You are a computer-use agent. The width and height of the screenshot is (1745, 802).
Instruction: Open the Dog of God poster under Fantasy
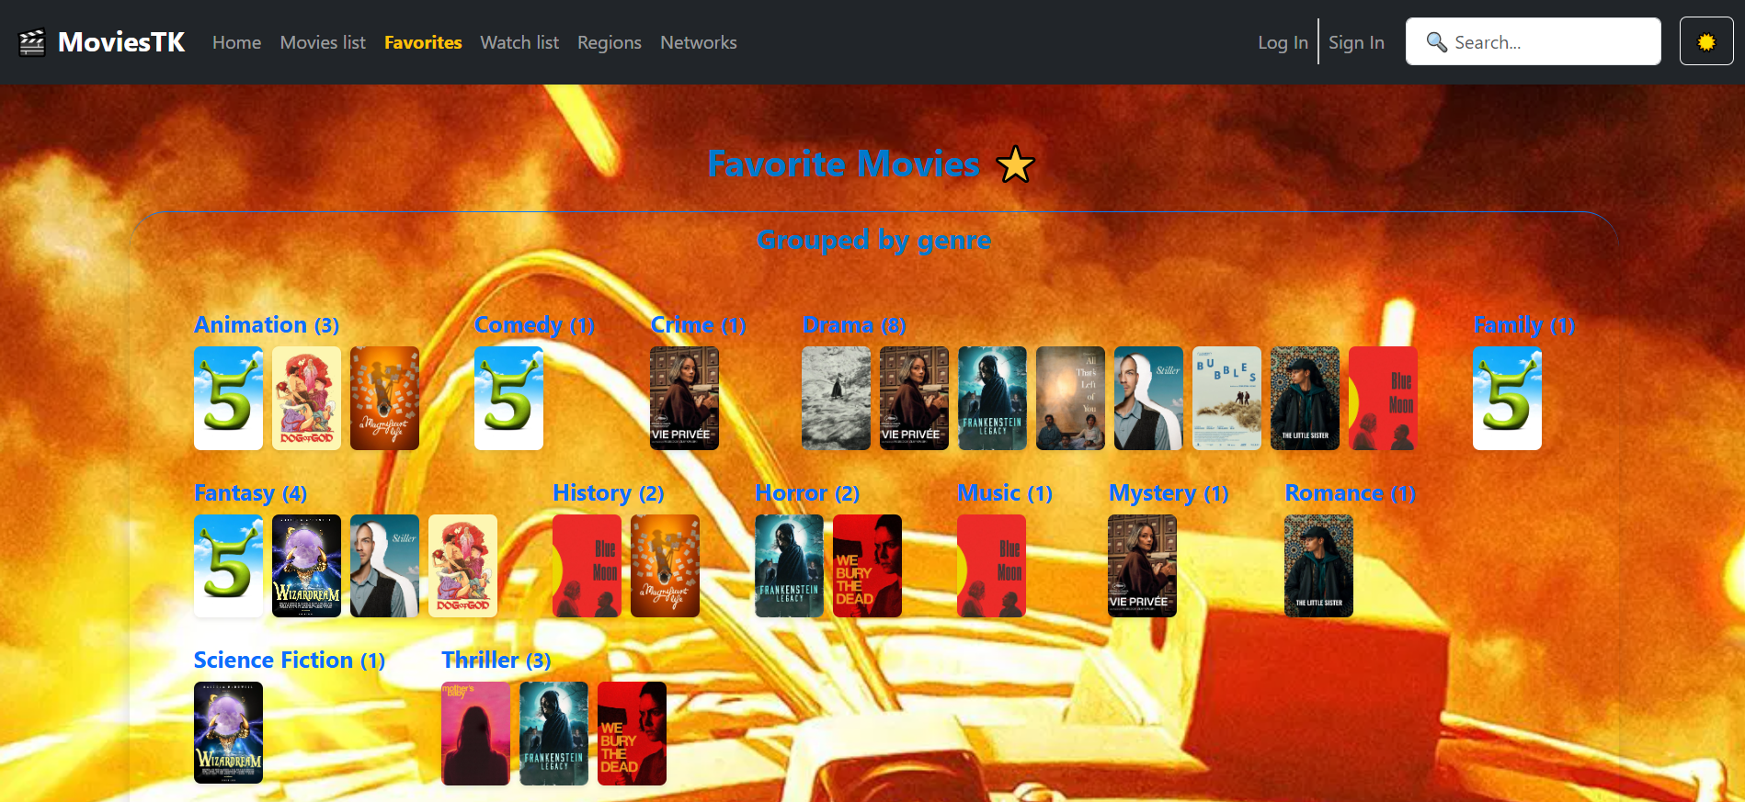462,566
